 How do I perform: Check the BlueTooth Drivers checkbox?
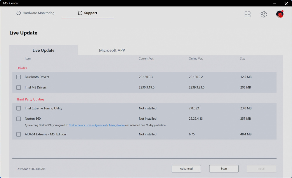(x=18, y=77)
